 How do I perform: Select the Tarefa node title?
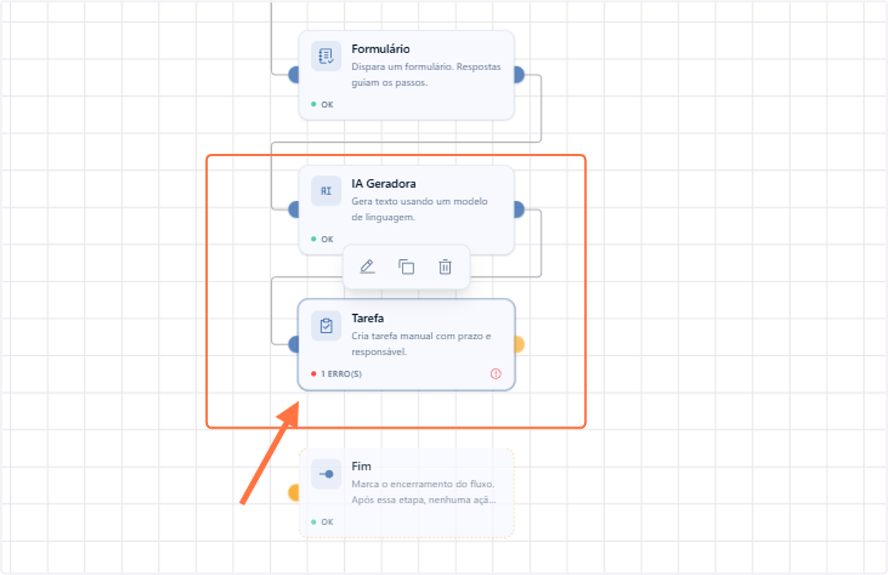point(368,319)
